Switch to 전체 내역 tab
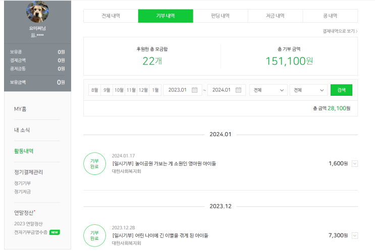Image resolution: width=375 pixels, height=252 pixels. pyautogui.click(x=111, y=16)
